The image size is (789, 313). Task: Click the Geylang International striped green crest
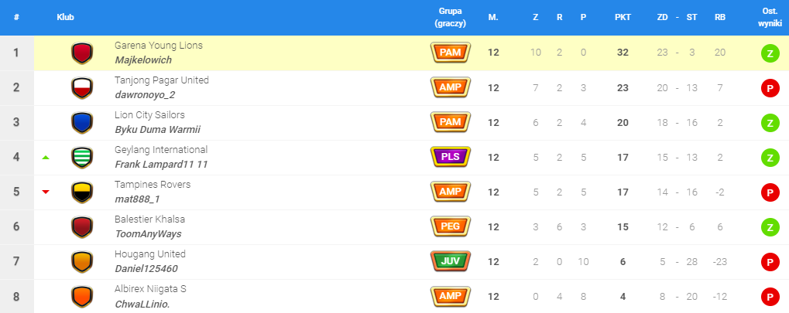[82, 158]
